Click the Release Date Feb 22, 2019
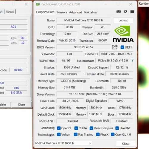The height and width of the screenshot is (149, 149). (67, 41)
